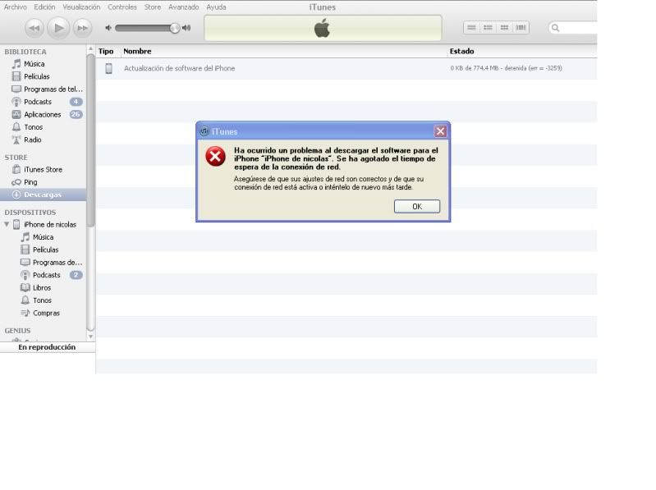Switch to list view icon
Screen dimensions: 656x490
(471, 28)
